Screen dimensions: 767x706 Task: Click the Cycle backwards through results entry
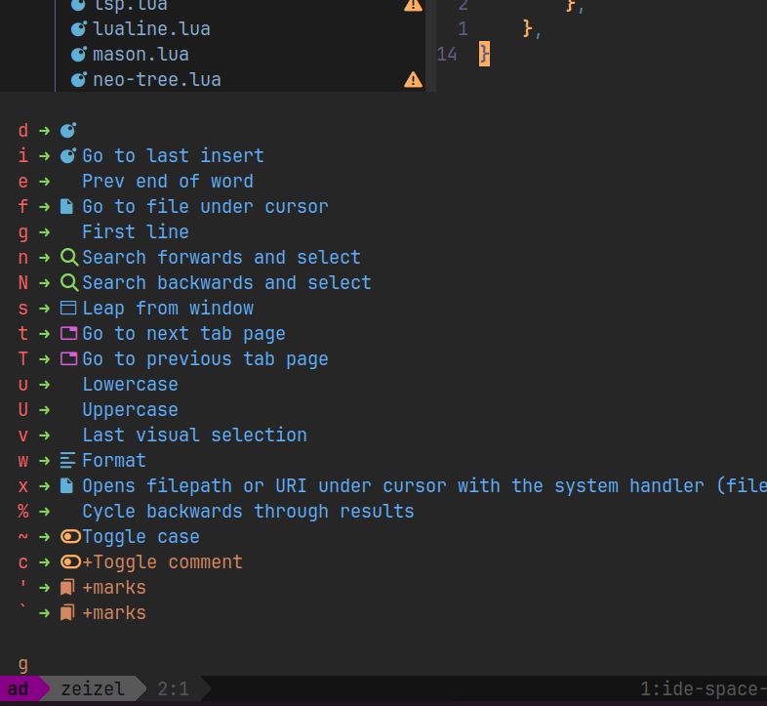point(248,511)
